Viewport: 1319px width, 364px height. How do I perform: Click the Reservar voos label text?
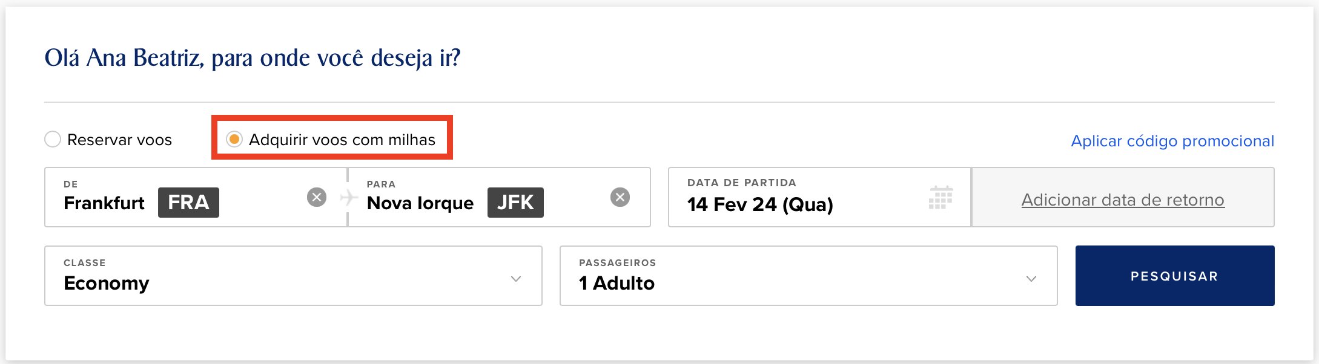click(120, 140)
